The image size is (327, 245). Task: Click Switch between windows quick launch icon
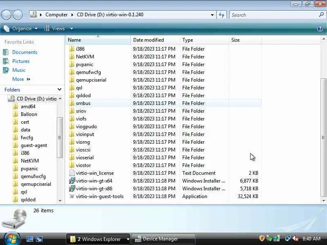coord(39,239)
